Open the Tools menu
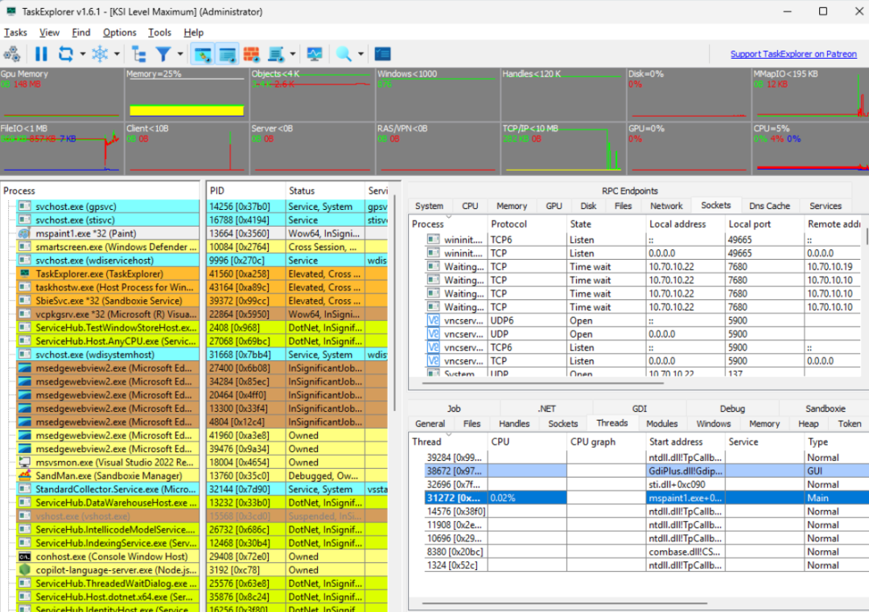 pos(159,33)
